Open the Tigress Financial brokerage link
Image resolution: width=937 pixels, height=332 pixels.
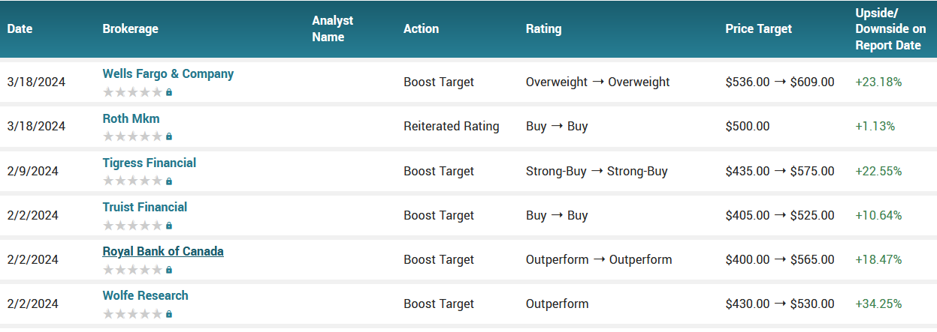(149, 163)
